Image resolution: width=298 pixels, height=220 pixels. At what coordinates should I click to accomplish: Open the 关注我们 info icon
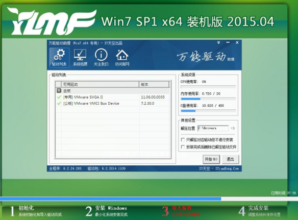pos(101,58)
